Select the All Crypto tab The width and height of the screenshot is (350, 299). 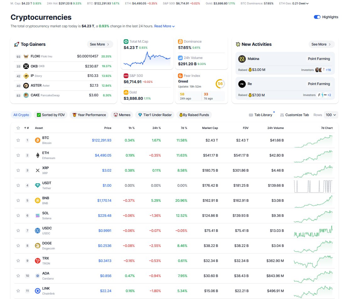point(21,115)
